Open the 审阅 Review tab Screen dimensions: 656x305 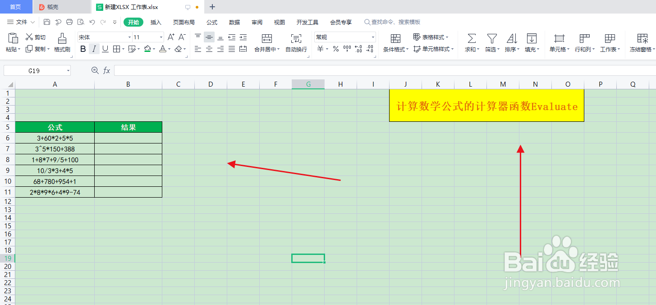[x=257, y=22]
